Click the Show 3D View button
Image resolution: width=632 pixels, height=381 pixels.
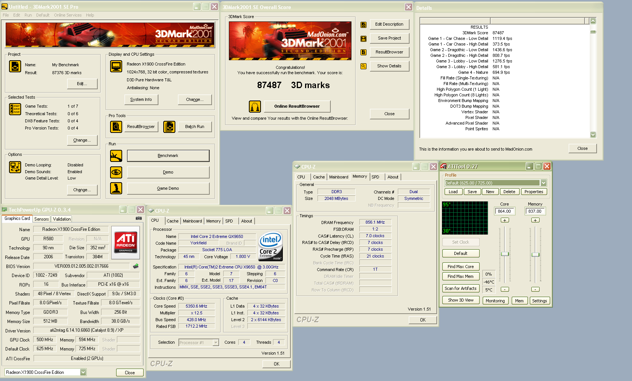461,300
